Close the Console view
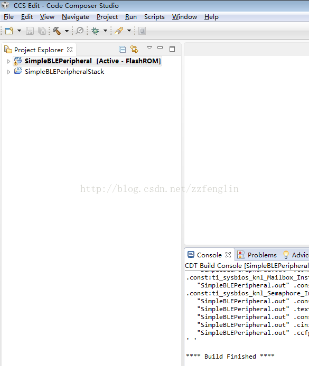 tap(228, 255)
